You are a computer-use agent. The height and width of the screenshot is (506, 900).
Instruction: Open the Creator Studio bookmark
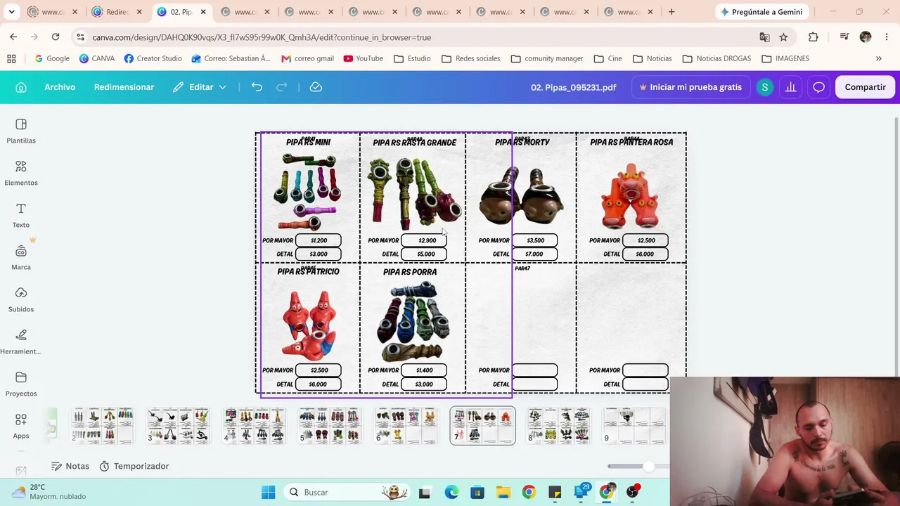click(x=153, y=58)
